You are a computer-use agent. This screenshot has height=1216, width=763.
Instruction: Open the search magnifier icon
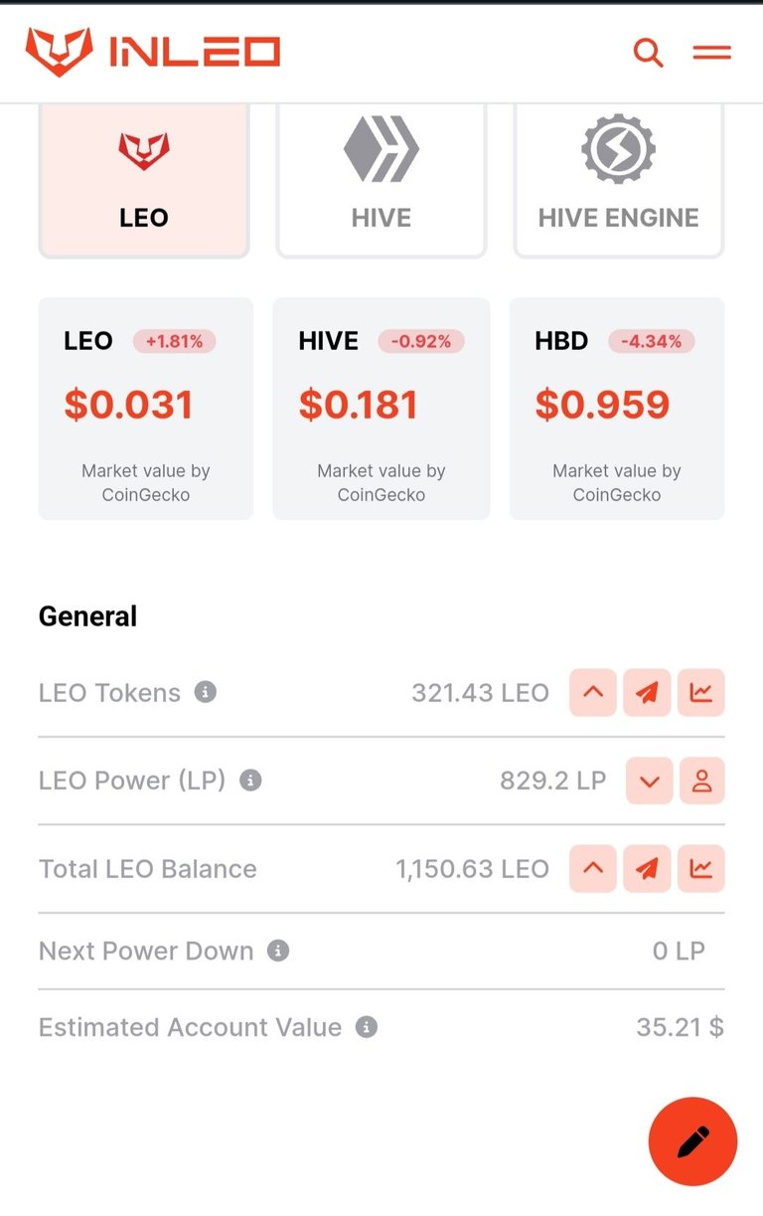(x=648, y=52)
